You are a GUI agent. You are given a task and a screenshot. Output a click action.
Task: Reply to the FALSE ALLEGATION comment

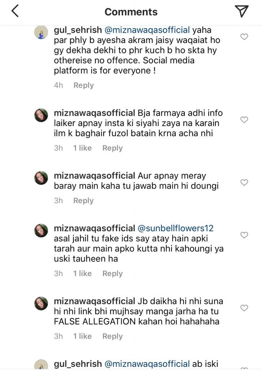pos(112,336)
